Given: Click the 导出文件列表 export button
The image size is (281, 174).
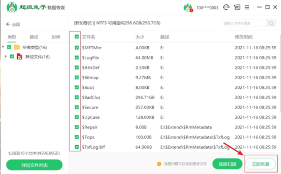Looking at the screenshot, I should tap(34, 165).
